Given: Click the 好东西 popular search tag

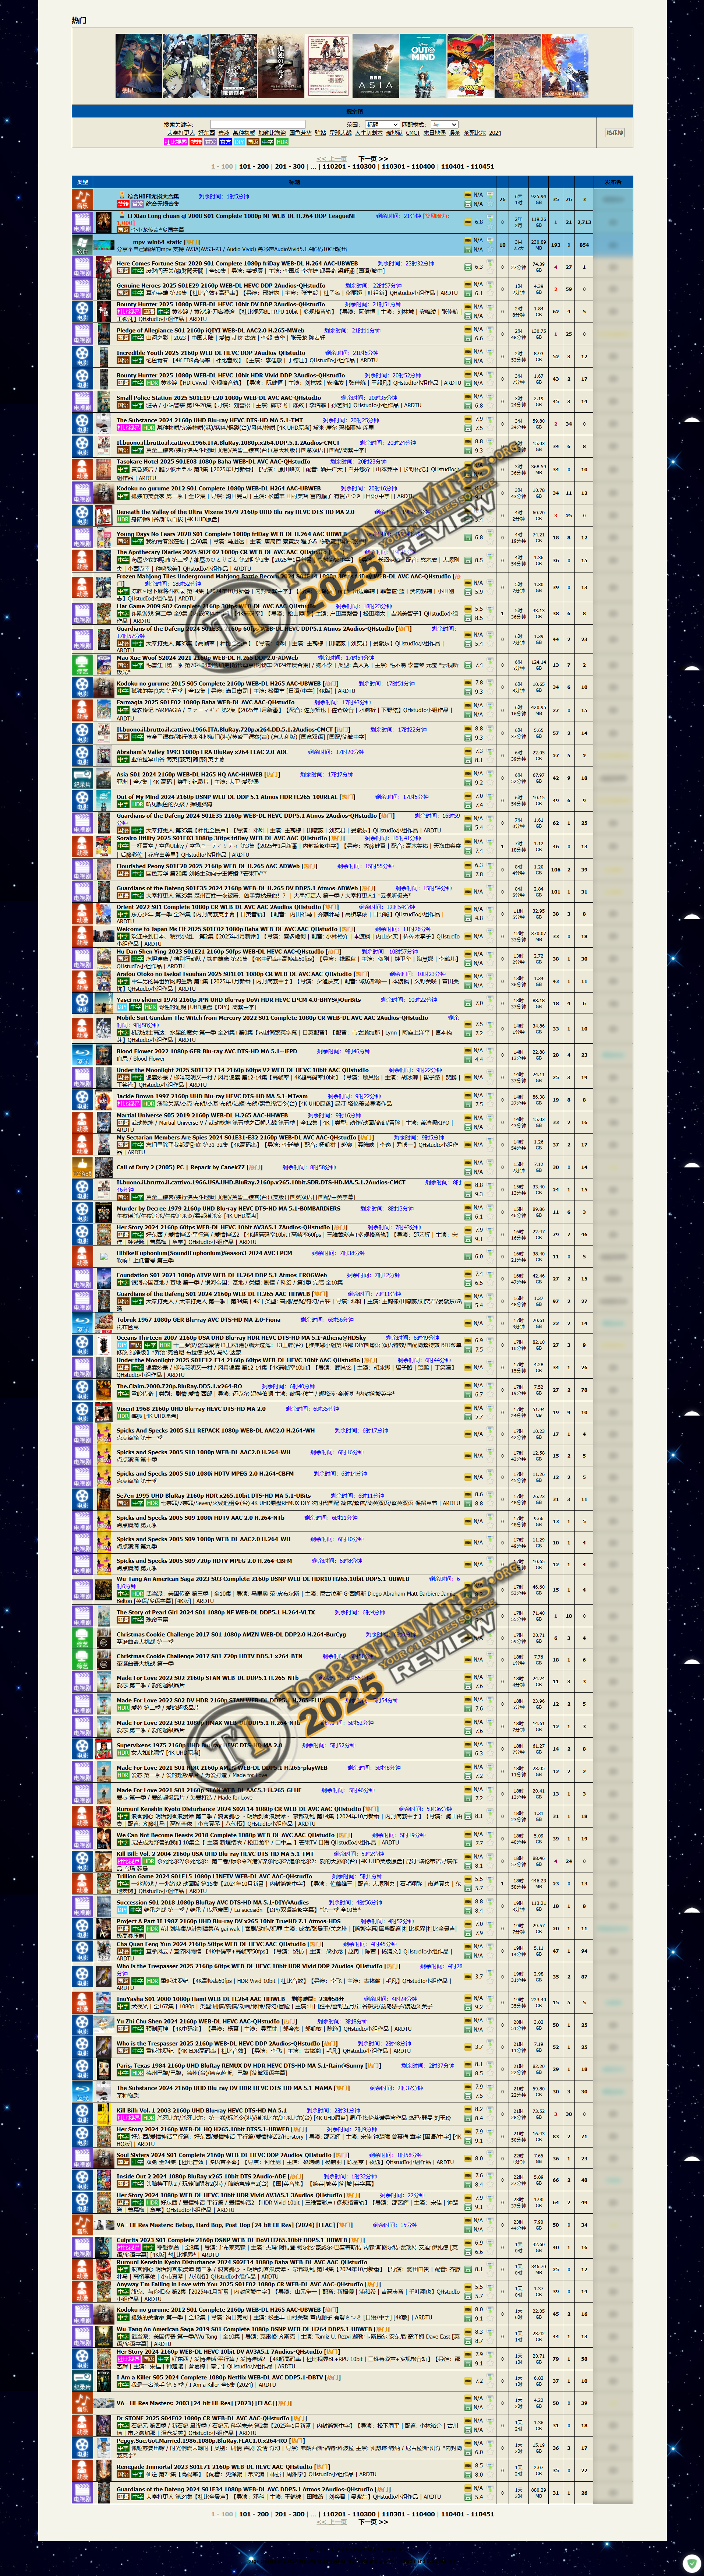Looking at the screenshot, I should tap(206, 133).
